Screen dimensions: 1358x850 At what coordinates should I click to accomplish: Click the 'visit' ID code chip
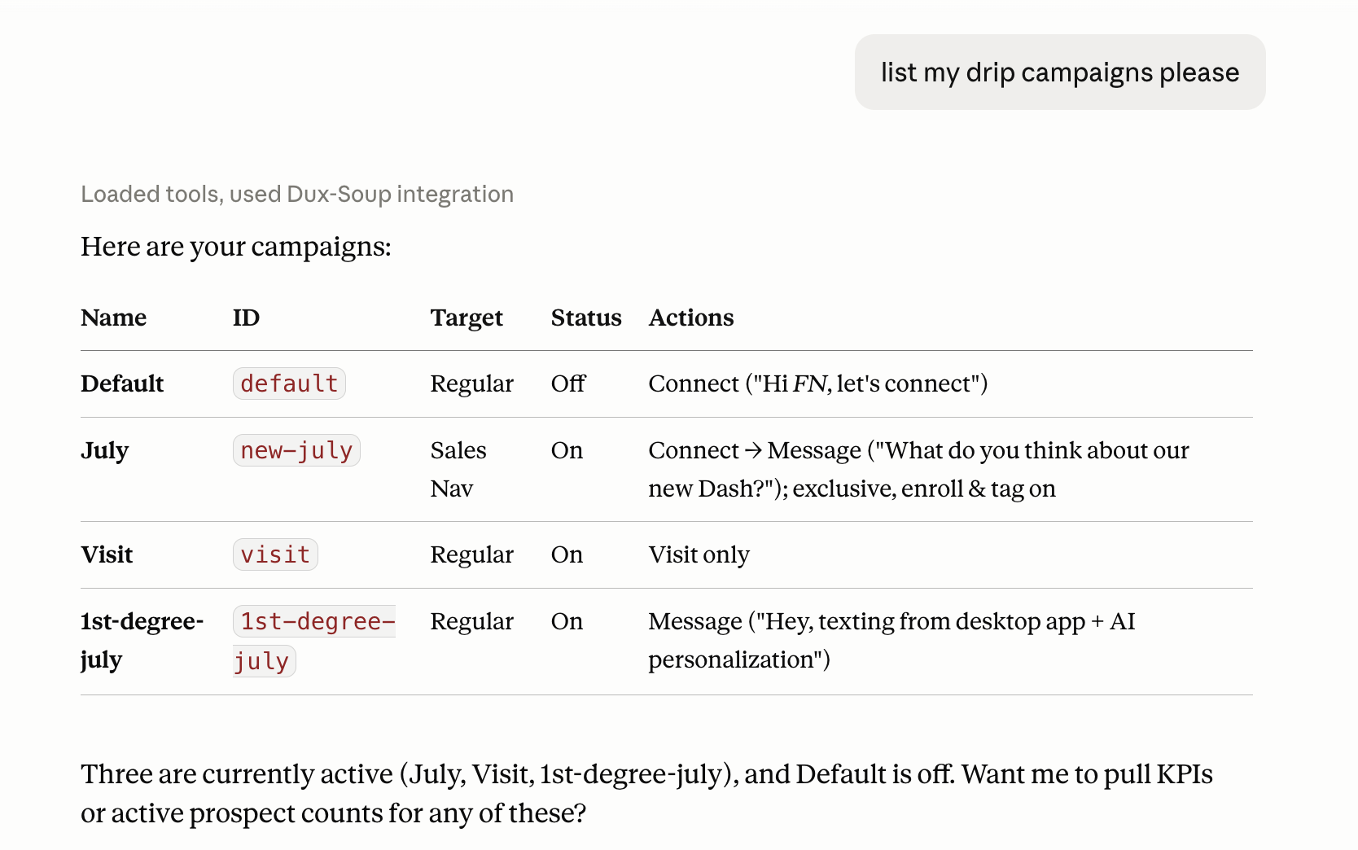275,554
